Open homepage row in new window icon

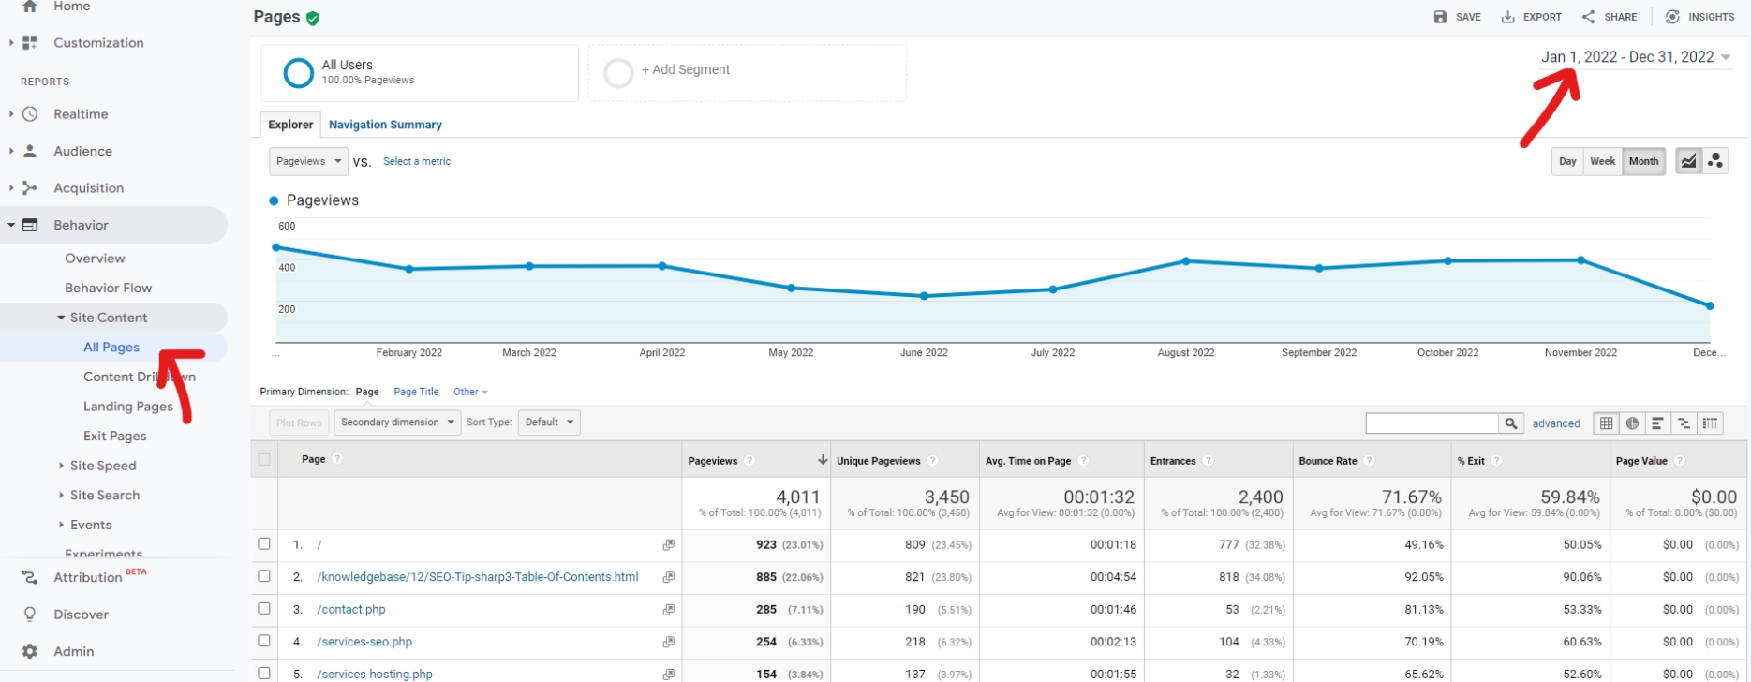pyautogui.click(x=668, y=545)
